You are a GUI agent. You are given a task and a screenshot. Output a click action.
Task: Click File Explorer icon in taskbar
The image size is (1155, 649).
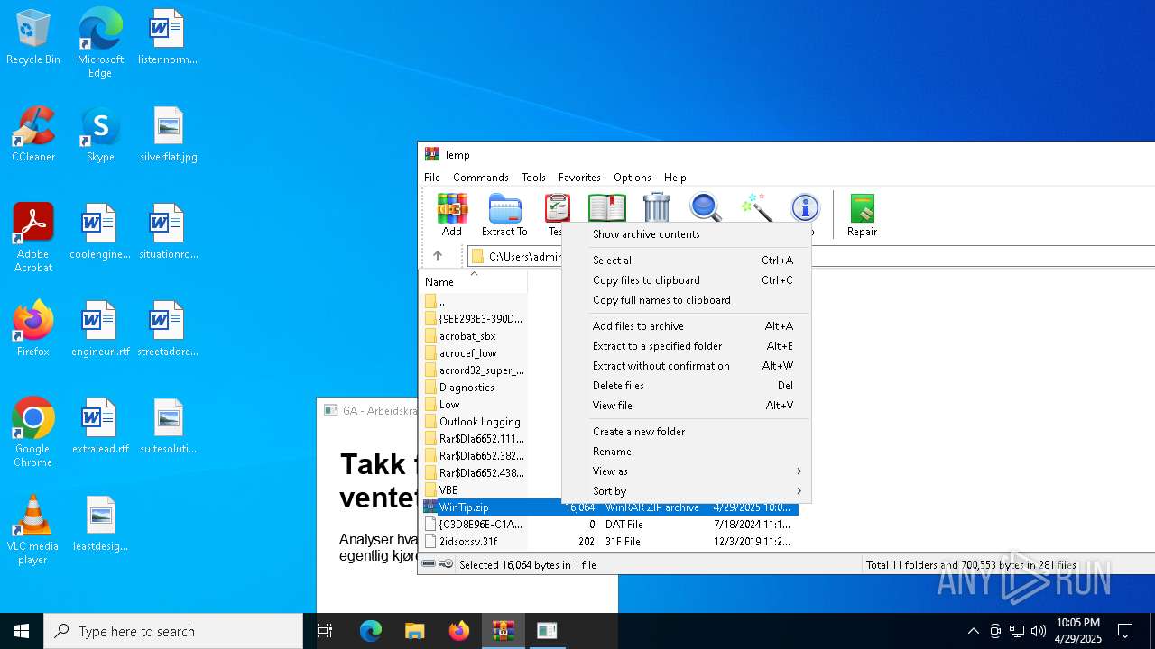pos(415,631)
